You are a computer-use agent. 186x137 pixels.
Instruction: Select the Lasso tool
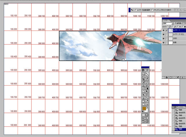pos(143,76)
